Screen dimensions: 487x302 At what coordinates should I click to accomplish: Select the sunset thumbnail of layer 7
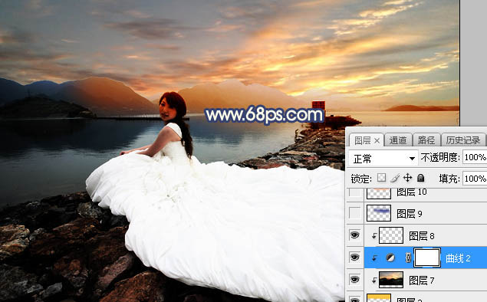pyautogui.click(x=391, y=280)
